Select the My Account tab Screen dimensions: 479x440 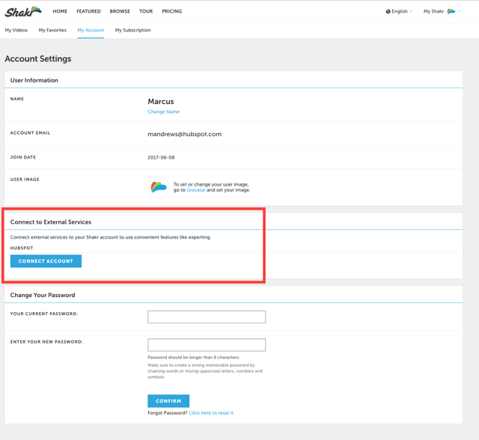click(x=91, y=31)
